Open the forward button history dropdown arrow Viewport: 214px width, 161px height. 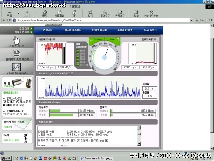click(x=36, y=14)
